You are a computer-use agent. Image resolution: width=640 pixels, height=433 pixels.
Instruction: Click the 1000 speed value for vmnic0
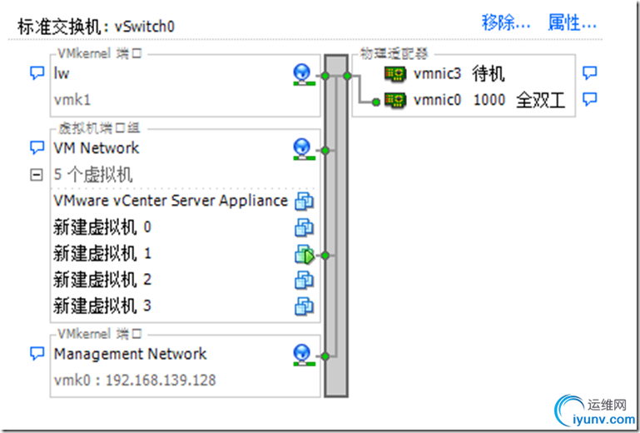(x=489, y=100)
